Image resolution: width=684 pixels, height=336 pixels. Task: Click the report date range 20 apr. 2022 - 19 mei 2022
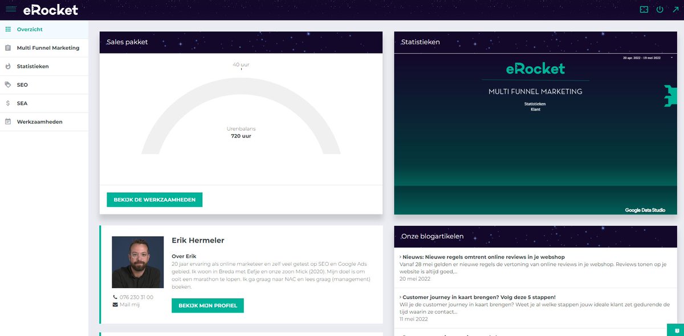(x=641, y=58)
